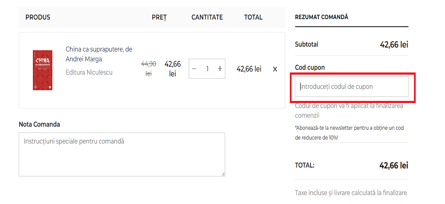Image resolution: width=445 pixels, height=204 pixels.
Task: Increase quantity with the plus button
Action: pyautogui.click(x=220, y=69)
